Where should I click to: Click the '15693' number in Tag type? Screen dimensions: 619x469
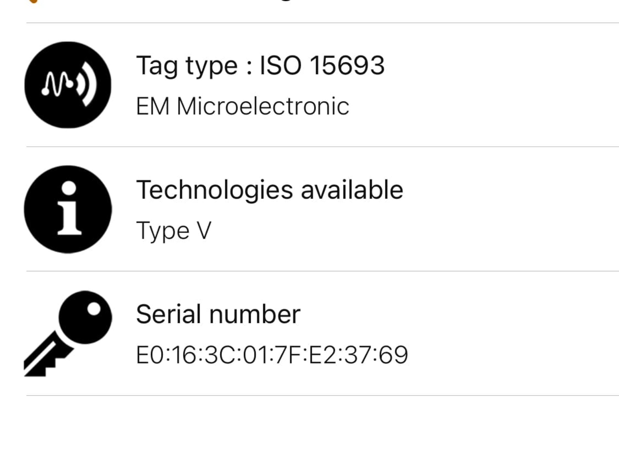347,66
